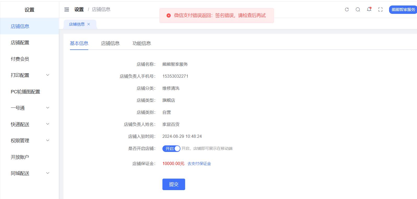Open the 熊熊智家服务 account button
This screenshot has height=199, width=417.
pos(403,10)
